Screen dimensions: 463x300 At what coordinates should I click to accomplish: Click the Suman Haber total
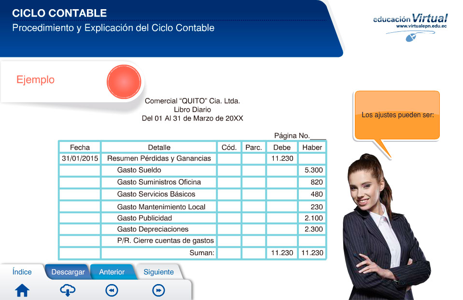pyautogui.click(x=312, y=253)
